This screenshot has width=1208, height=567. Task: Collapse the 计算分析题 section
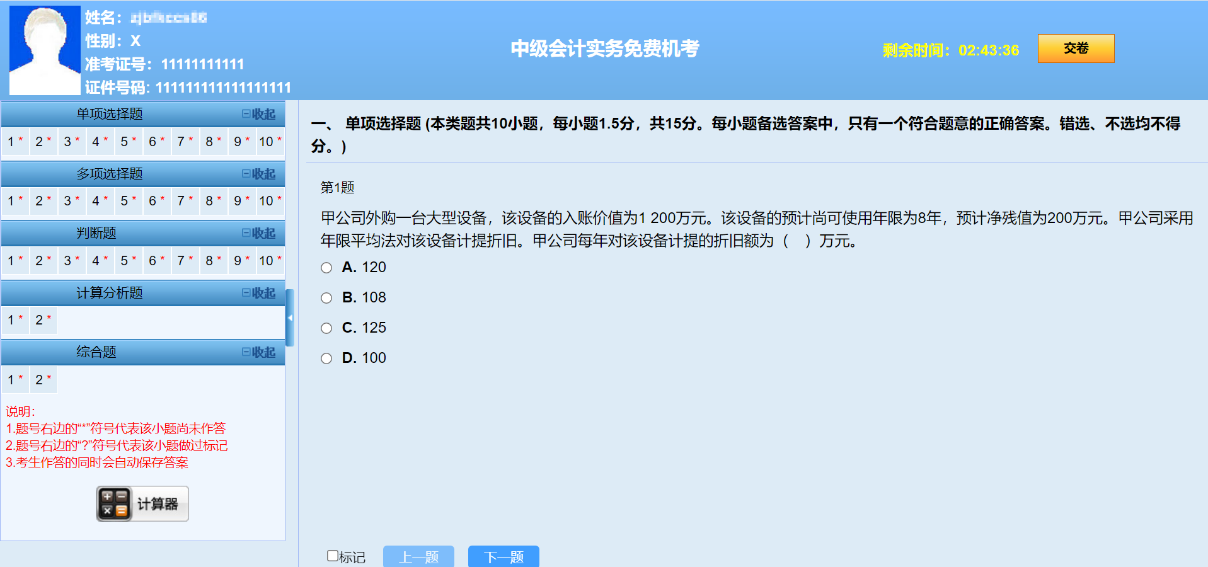260,292
